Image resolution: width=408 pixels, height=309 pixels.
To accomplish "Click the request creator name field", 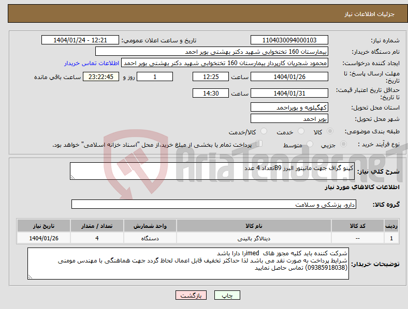I will pyautogui.click(x=225, y=63).
